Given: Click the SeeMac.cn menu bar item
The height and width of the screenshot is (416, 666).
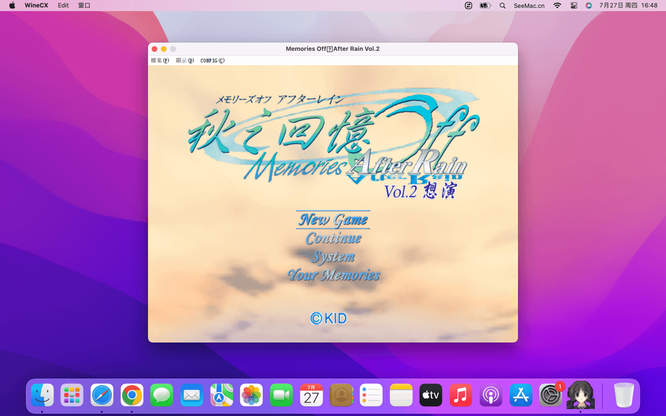Looking at the screenshot, I should tap(529, 6).
